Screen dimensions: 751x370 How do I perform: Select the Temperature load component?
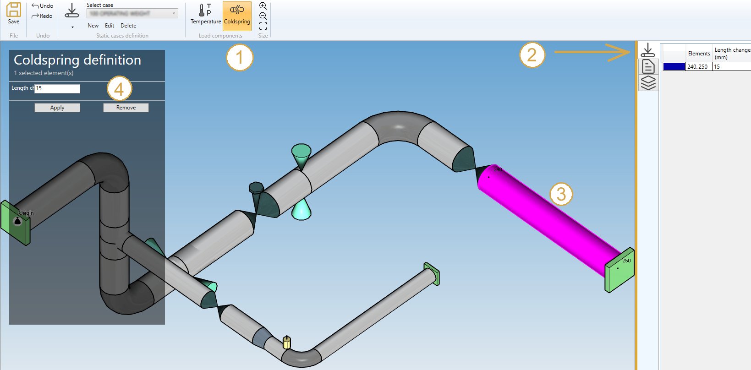[x=206, y=15]
